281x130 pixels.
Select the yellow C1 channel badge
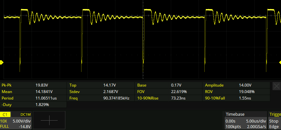coord(5,114)
